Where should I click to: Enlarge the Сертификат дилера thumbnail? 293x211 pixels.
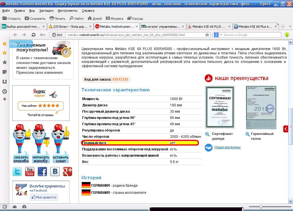pyautogui.click(x=220, y=107)
